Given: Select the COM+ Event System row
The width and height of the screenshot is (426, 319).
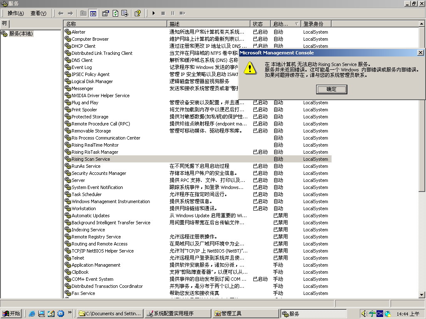Looking at the screenshot, I should point(198,279).
